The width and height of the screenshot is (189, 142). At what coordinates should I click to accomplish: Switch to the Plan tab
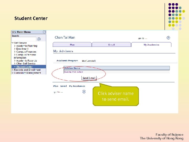72,44
